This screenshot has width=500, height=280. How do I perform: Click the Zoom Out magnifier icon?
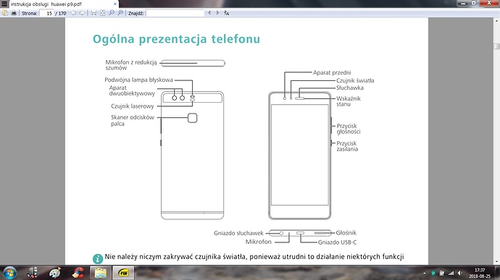[112, 13]
